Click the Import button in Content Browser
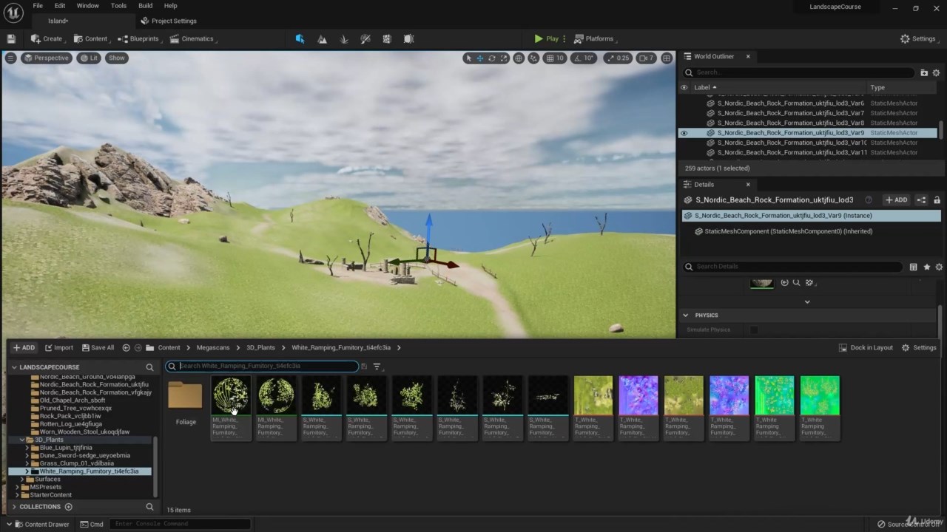The height and width of the screenshot is (532, 947). pyautogui.click(x=59, y=348)
